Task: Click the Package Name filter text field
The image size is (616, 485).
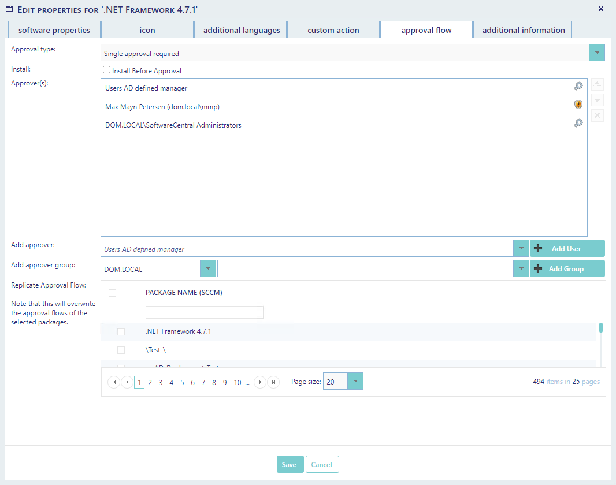Action: pos(204,312)
